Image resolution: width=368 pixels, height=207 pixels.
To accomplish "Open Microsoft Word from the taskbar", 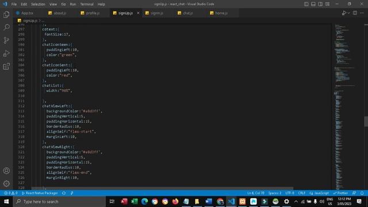I will [208, 201].
